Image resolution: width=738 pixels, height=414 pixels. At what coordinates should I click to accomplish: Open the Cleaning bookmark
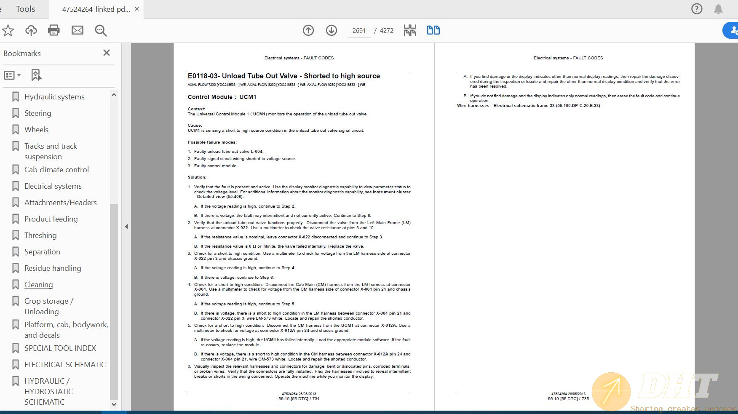pos(39,285)
